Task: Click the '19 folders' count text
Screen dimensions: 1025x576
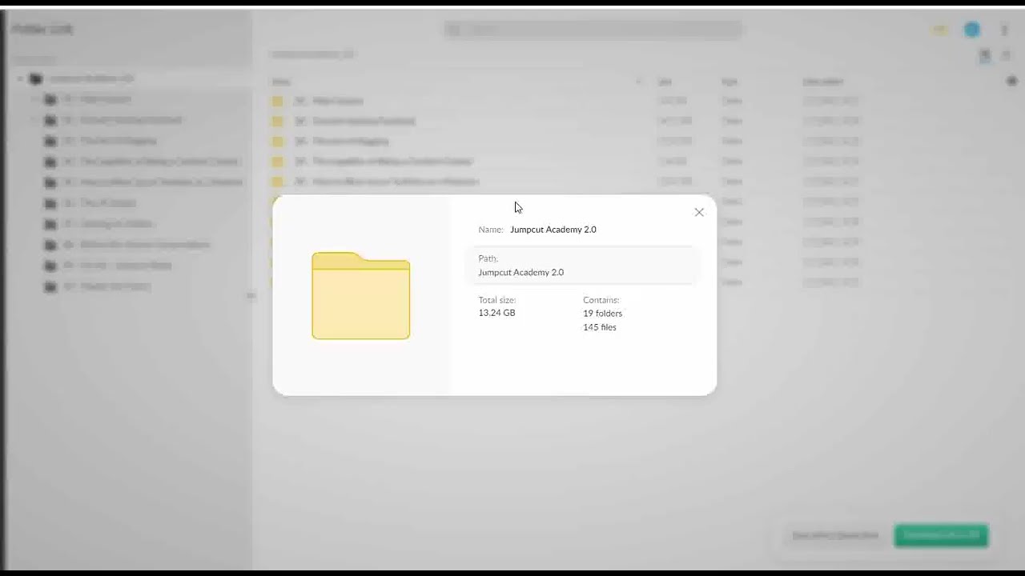Action: point(602,314)
